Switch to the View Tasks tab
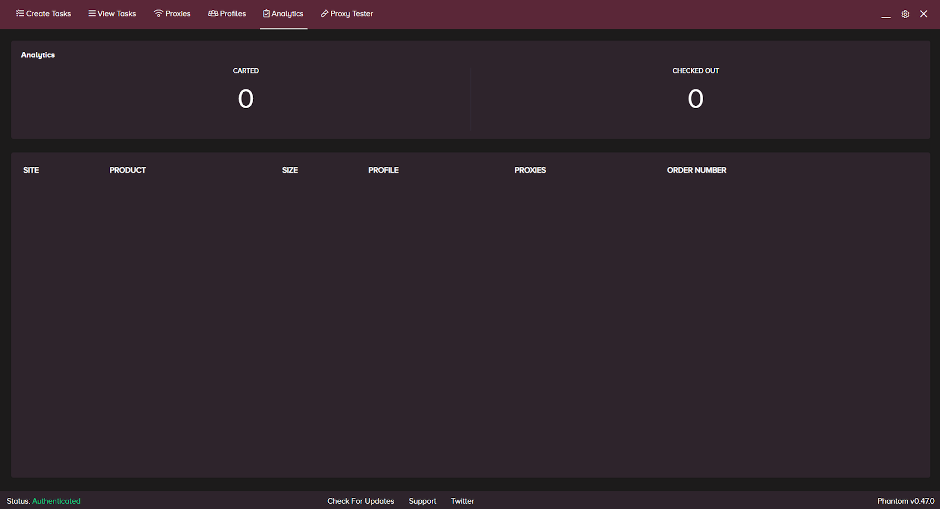This screenshot has height=509, width=940. 112,14
